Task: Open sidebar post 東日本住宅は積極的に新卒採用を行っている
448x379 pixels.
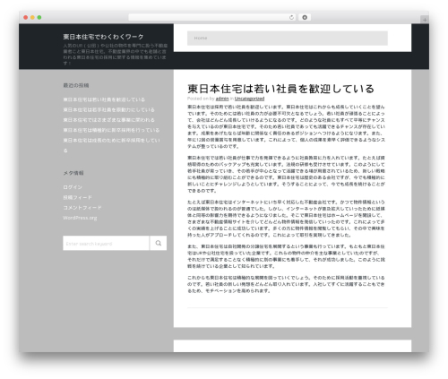Action: click(111, 130)
